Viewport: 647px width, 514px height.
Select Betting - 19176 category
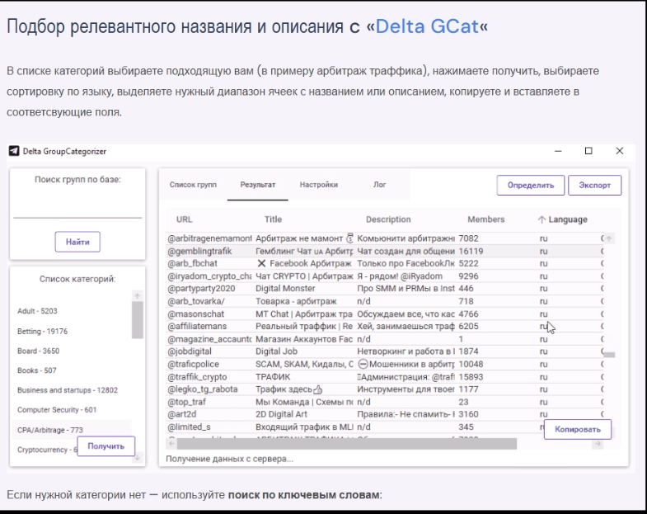coord(43,331)
